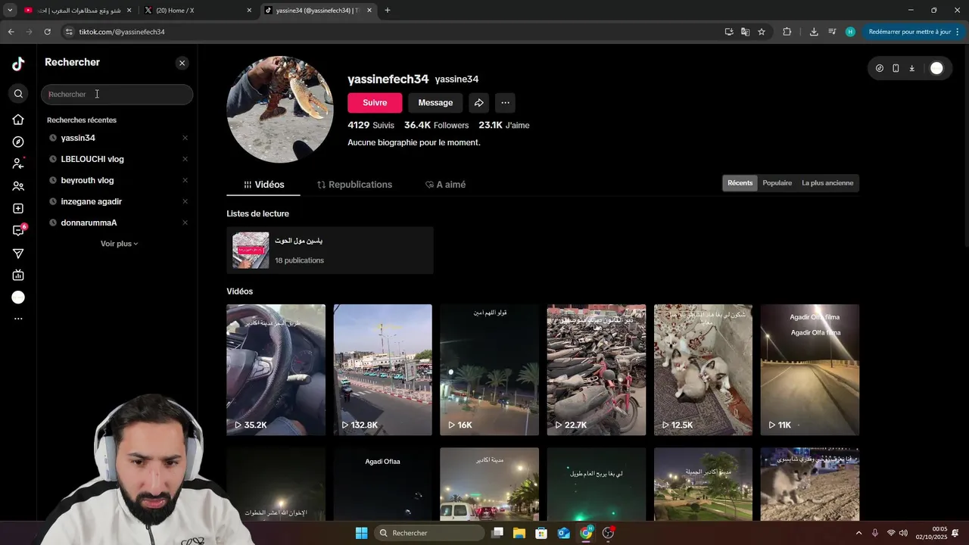Open the Agadi Oflaa video thumbnail
This screenshot has height=545, width=969.
[x=383, y=484]
